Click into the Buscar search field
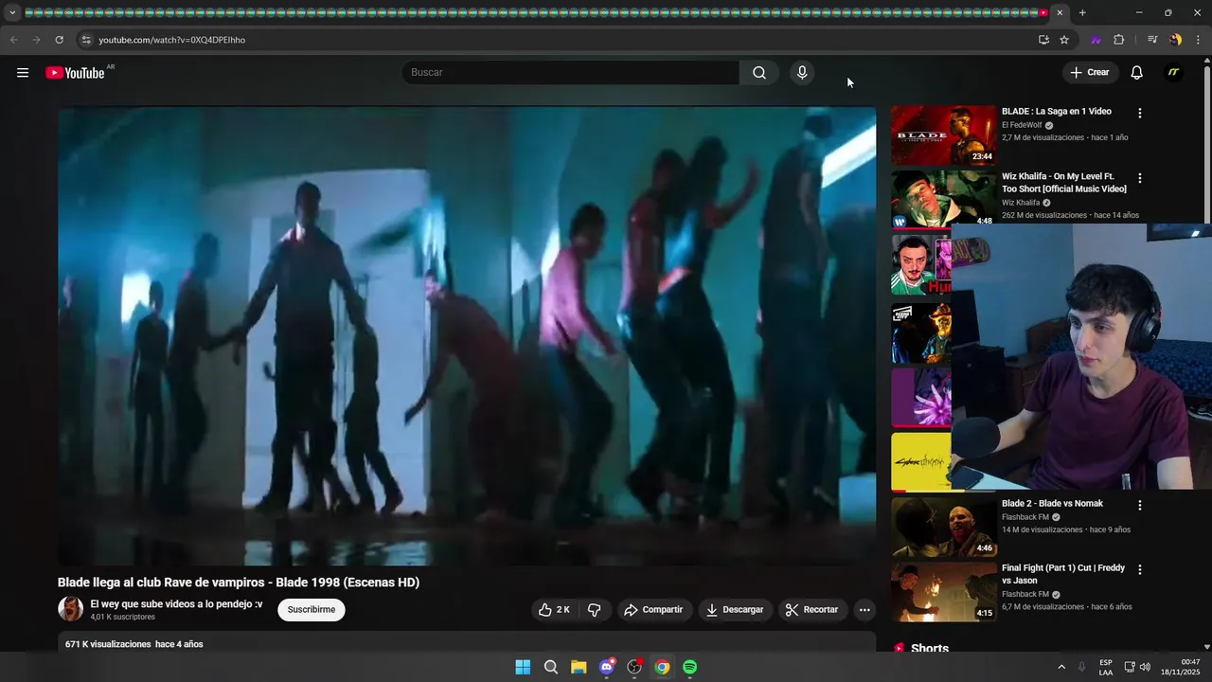This screenshot has height=682, width=1212. 571,73
